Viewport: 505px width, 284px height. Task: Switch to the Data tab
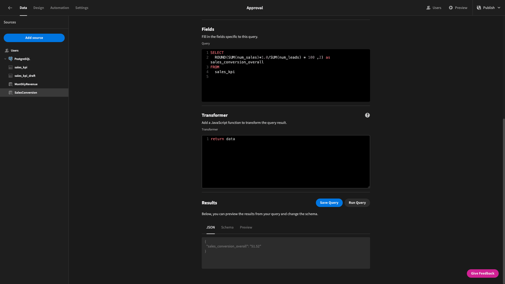click(23, 8)
